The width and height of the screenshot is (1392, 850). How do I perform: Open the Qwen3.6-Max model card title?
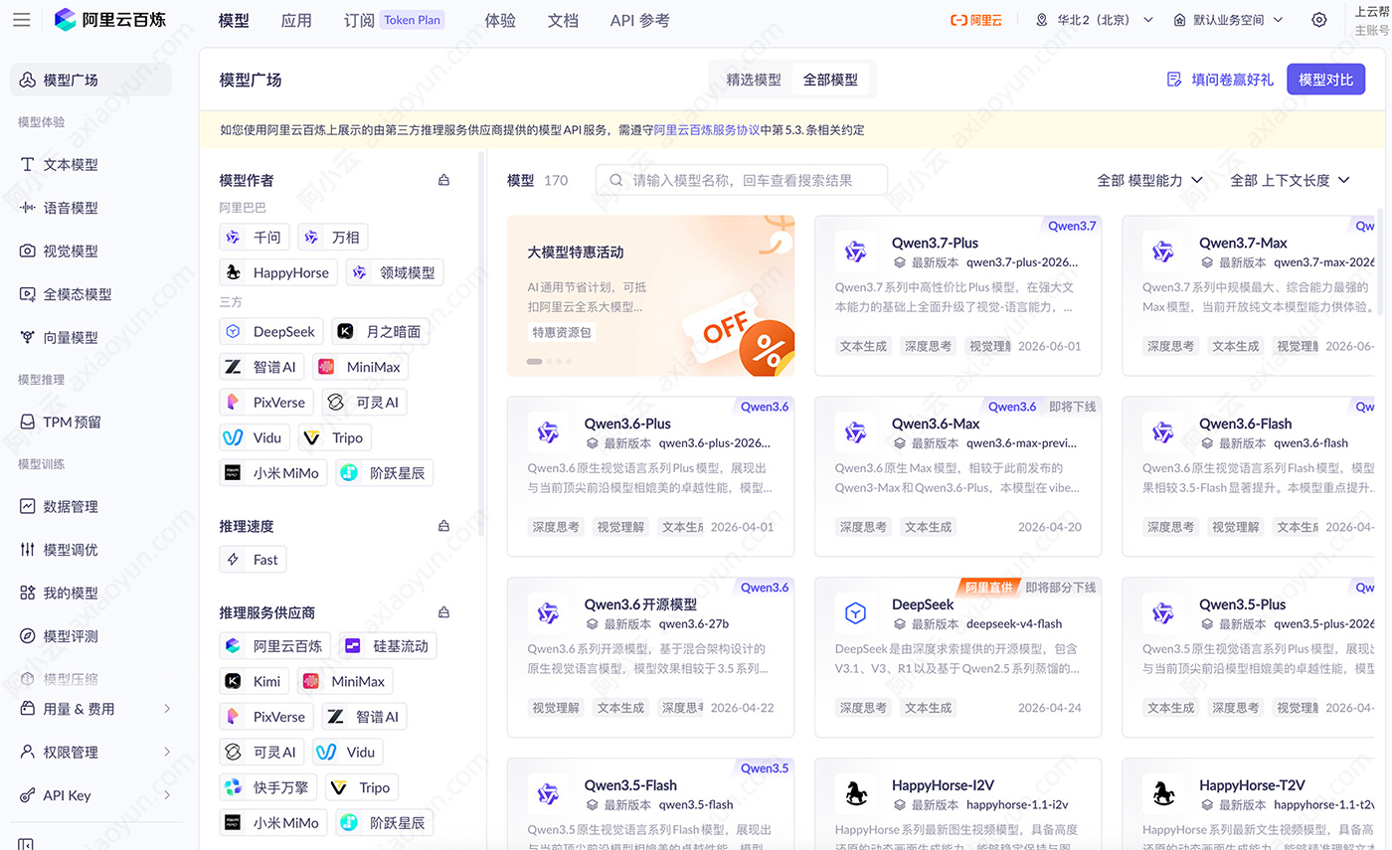click(936, 424)
